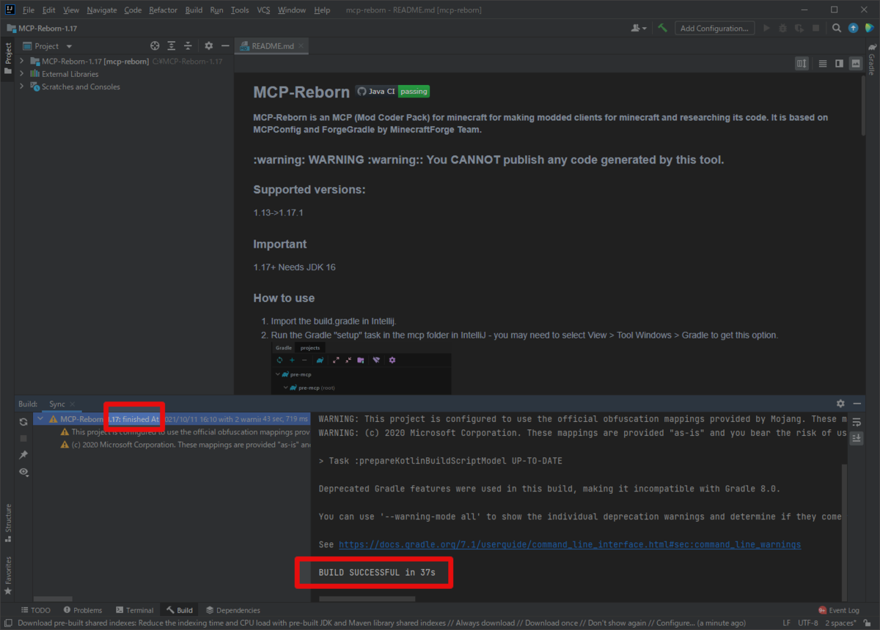Click the Debug bug icon

tap(782, 28)
